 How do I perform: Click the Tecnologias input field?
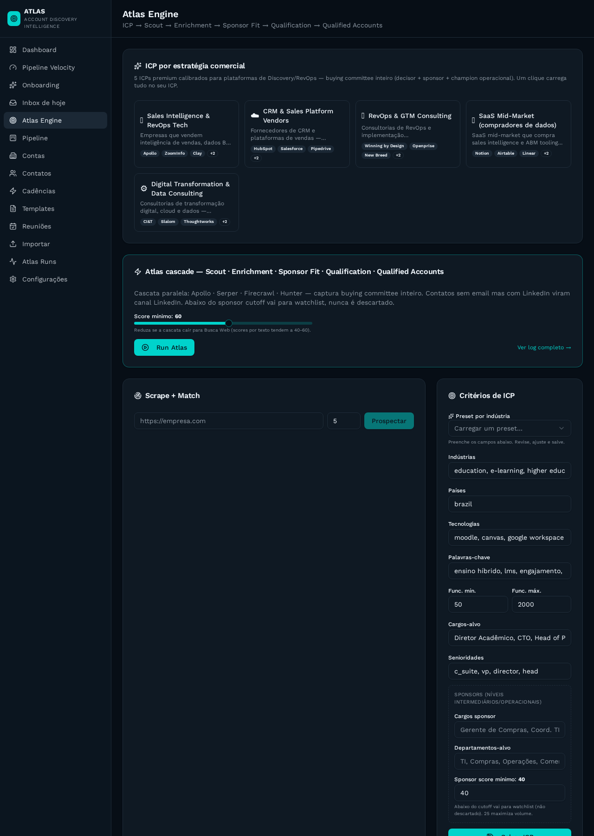click(x=510, y=537)
